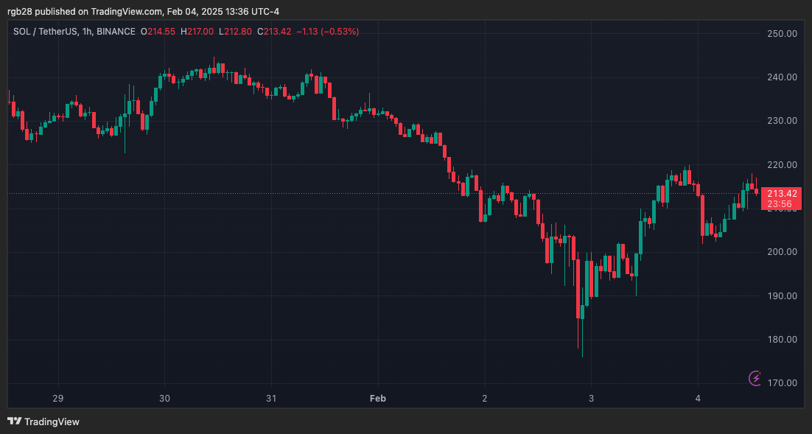This screenshot has height=434, width=812.
Task: Select the Feb marker on time axis
Action: click(x=377, y=399)
